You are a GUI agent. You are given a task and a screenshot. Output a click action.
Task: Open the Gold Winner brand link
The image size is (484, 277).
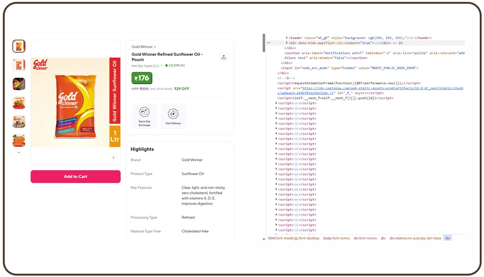[x=143, y=47]
